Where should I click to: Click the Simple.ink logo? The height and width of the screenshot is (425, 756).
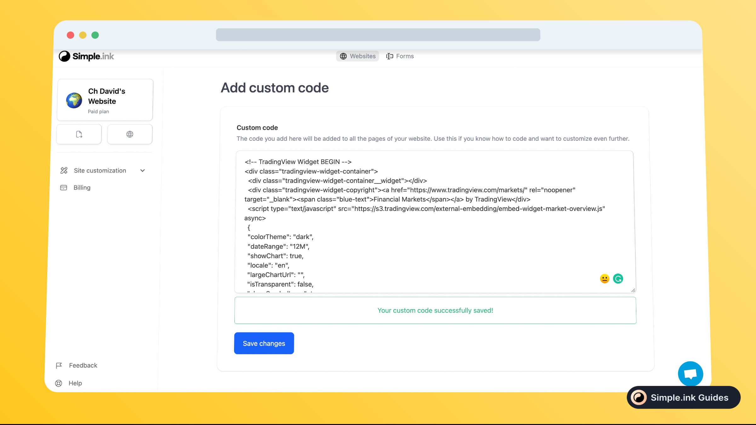[x=86, y=56]
